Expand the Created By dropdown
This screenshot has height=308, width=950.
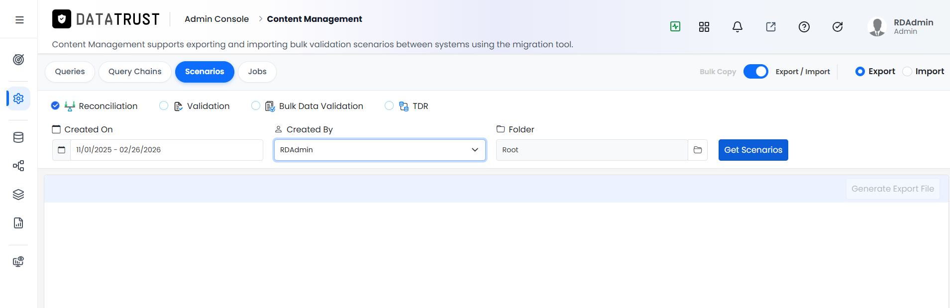(380, 150)
